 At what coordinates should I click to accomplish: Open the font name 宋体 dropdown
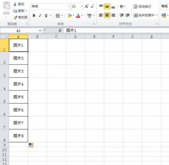(69, 6)
